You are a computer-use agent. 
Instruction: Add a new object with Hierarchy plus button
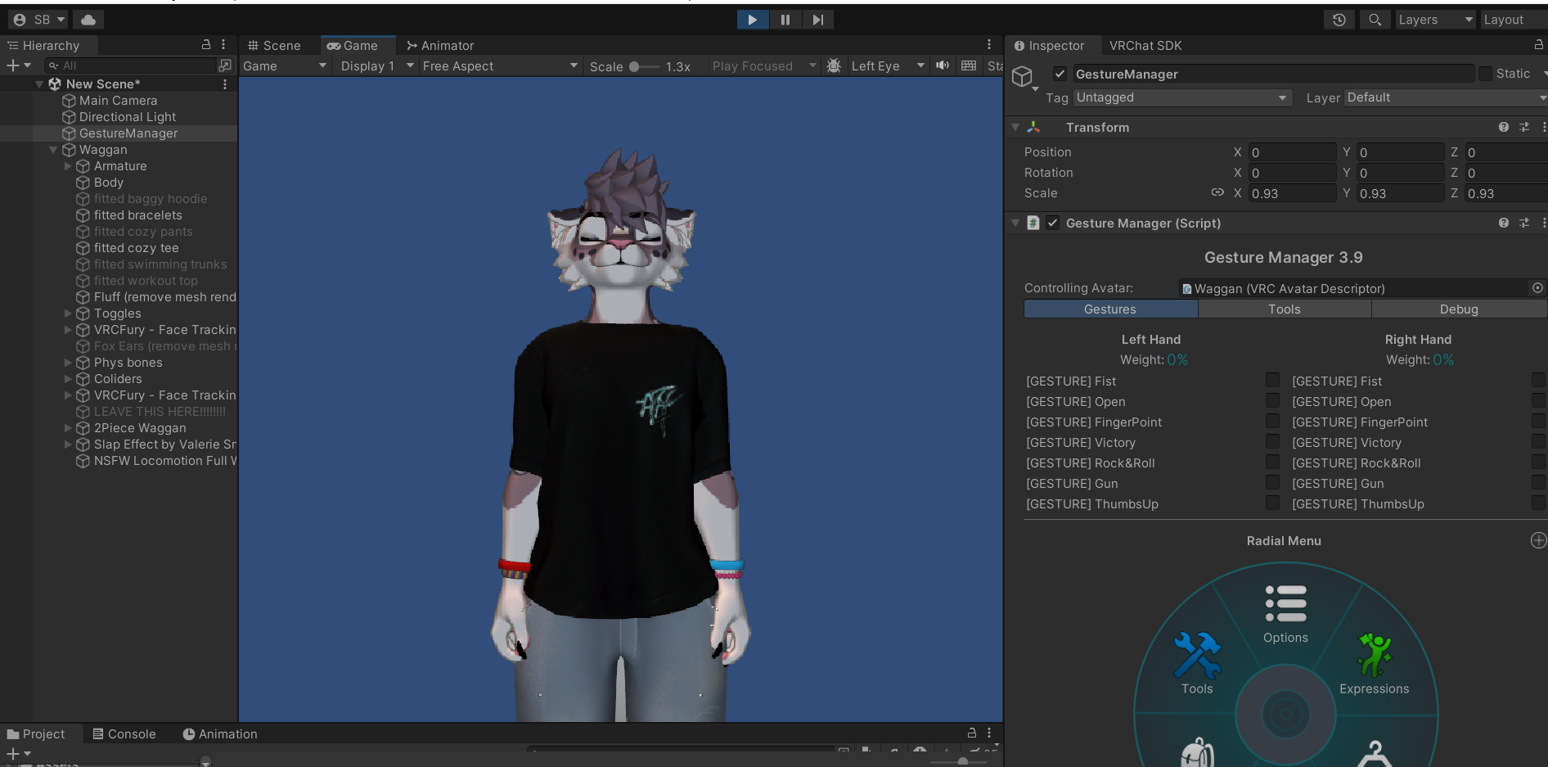[x=18, y=65]
